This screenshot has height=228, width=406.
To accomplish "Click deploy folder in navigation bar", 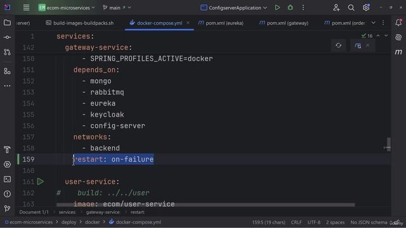I will (x=69, y=222).
